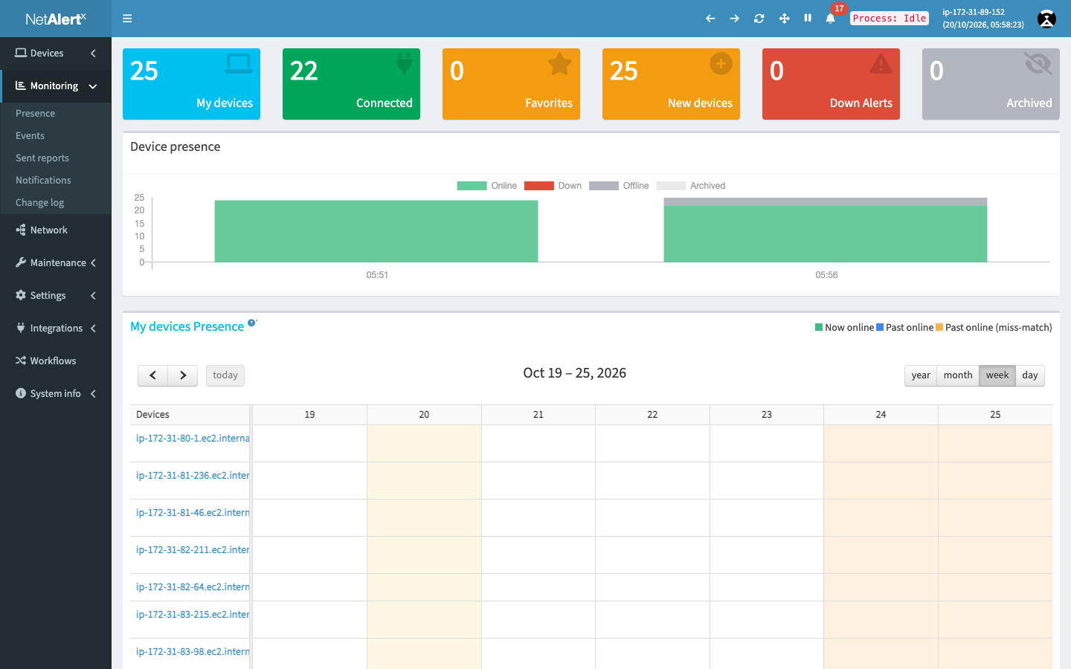
Task: Click the Workflows shuffle icon
Action: coord(21,361)
